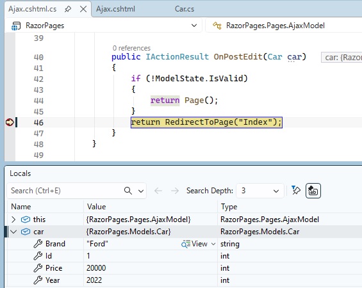Click the breakpoint arrow on line 46

[10, 122]
